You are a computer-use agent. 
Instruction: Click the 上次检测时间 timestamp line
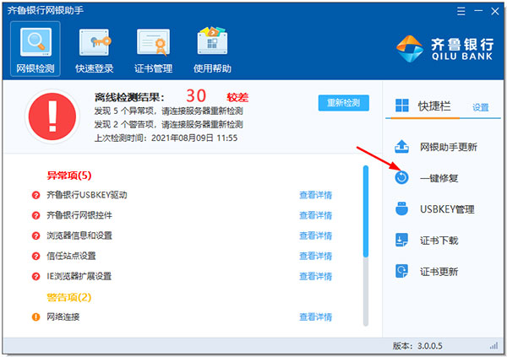pyautogui.click(x=166, y=138)
